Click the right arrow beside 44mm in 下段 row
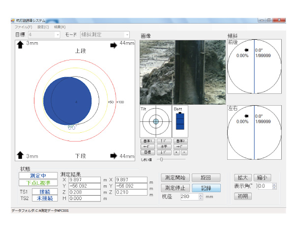This screenshot has height=231, width=295. pos(114,156)
